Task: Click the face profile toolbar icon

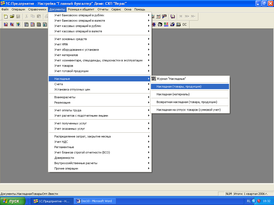Action: (x=160, y=24)
